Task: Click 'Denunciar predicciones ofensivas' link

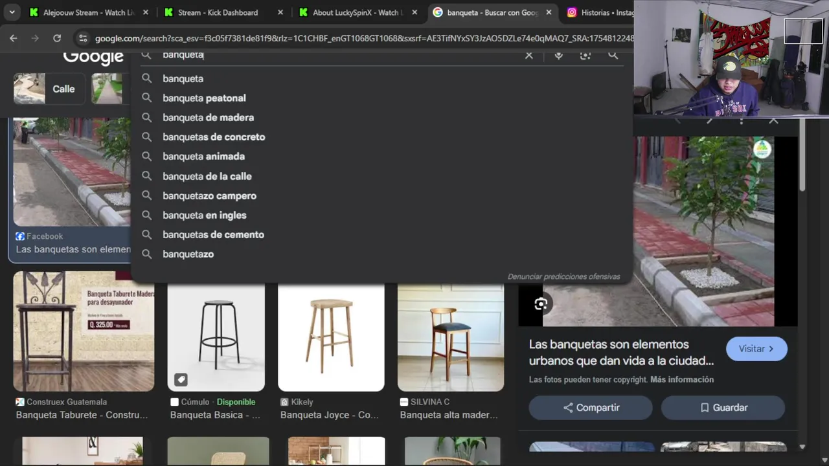Action: click(563, 276)
